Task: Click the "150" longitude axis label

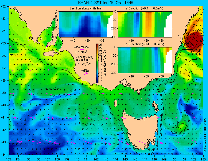Action: 174,159
